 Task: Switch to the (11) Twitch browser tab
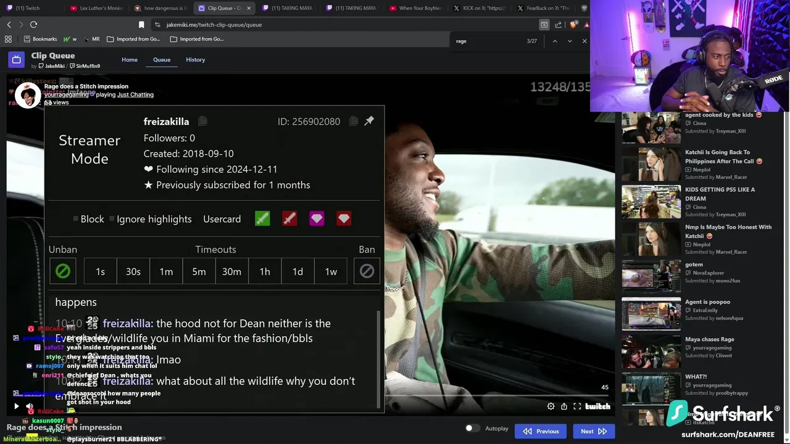31,8
